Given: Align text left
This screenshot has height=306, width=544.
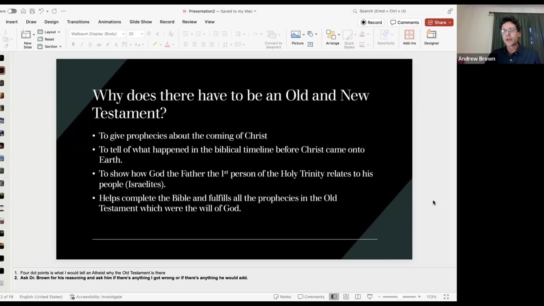Looking at the screenshot, I should click(186, 45).
